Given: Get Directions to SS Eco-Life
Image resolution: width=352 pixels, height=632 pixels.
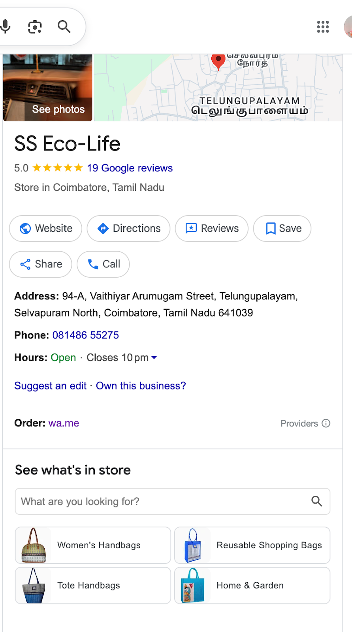Looking at the screenshot, I should pos(128,228).
